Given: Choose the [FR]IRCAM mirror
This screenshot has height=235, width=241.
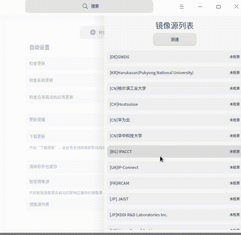Looking at the screenshot, I should click(174, 183).
